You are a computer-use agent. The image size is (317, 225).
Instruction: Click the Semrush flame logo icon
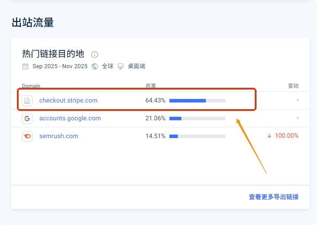click(x=27, y=136)
